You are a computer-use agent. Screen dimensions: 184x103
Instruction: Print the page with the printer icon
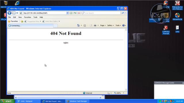click(95, 25)
